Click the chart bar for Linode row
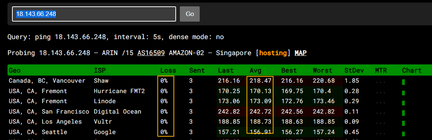432x140 pixels. pyautogui.click(x=404, y=103)
